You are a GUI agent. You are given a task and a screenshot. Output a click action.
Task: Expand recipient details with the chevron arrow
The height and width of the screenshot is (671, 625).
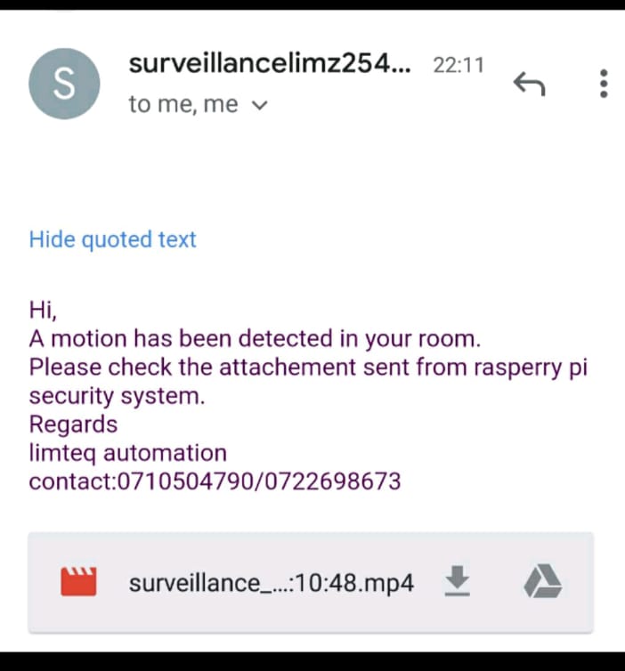click(x=260, y=105)
